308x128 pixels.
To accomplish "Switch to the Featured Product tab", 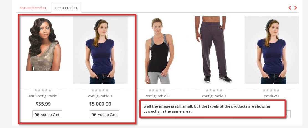I will click(33, 8).
